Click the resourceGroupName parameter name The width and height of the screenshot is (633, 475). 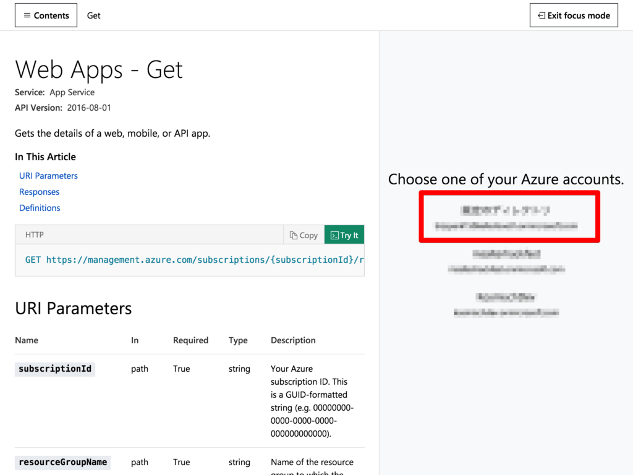click(62, 462)
